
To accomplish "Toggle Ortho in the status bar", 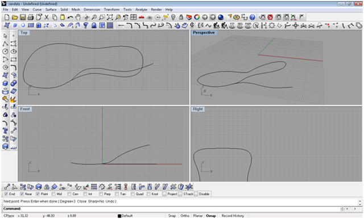I will coord(185,216).
